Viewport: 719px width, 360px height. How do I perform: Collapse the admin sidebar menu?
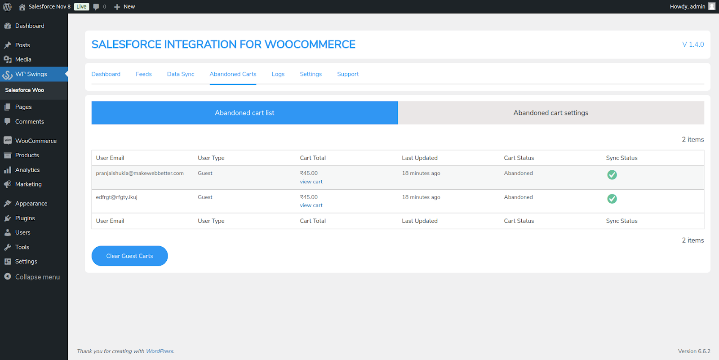pos(32,277)
